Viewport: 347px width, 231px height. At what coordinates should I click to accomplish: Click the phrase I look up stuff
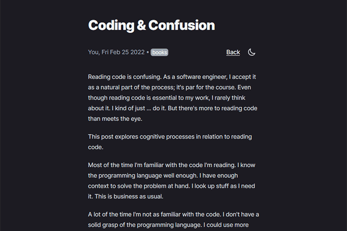[211, 186]
